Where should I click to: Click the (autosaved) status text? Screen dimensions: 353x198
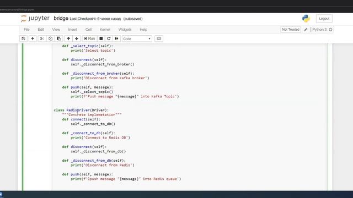(x=133, y=19)
